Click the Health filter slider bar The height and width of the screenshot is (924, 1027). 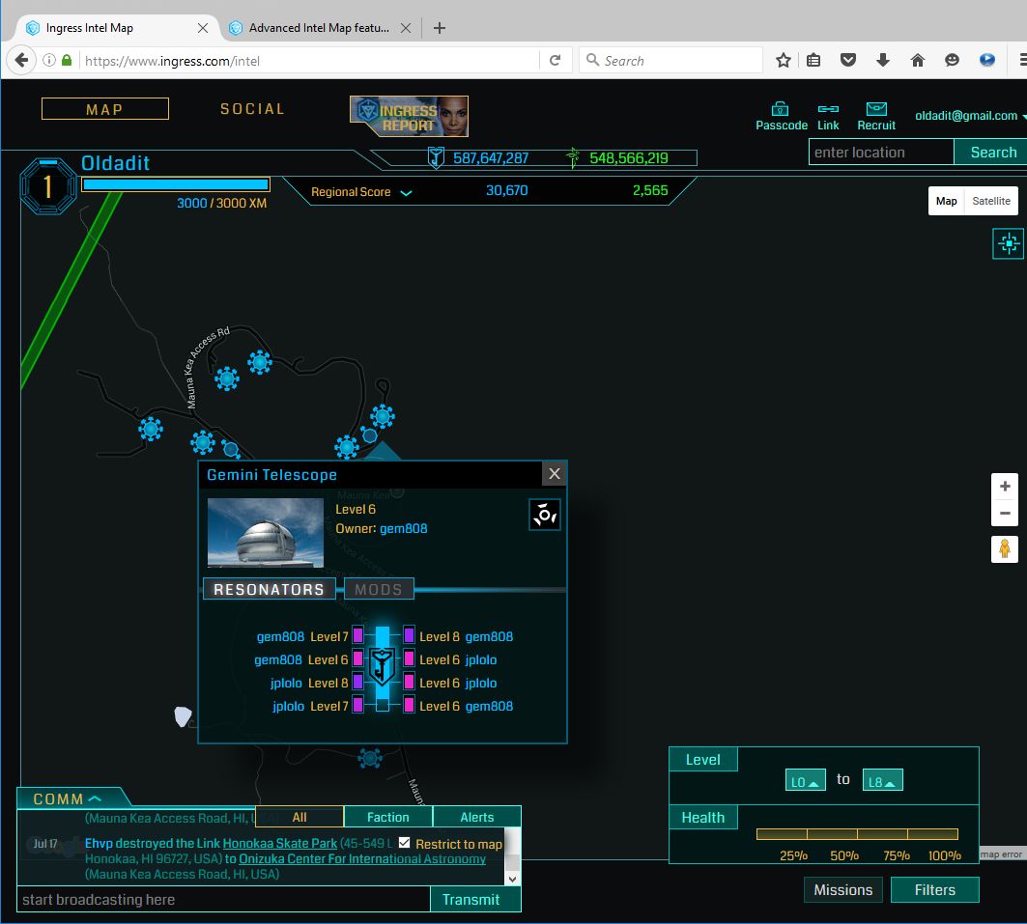(857, 834)
